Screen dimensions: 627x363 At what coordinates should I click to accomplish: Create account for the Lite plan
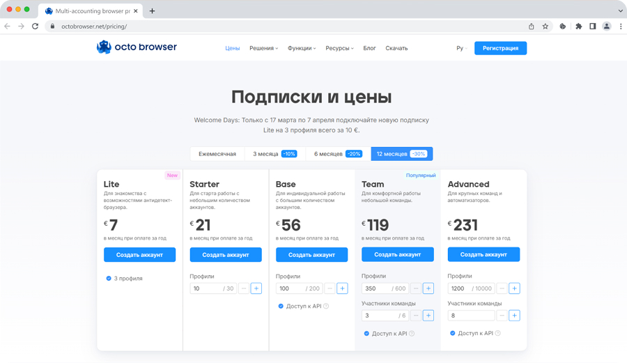coord(139,255)
